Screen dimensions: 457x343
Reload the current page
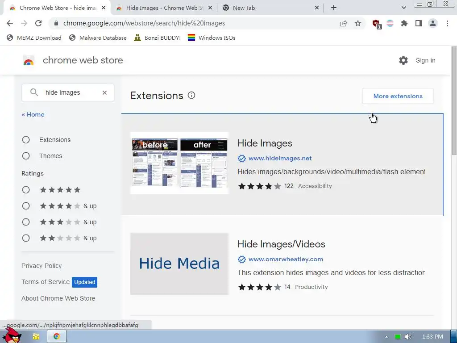(38, 23)
